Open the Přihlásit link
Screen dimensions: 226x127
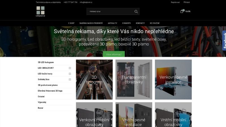(186, 2)
